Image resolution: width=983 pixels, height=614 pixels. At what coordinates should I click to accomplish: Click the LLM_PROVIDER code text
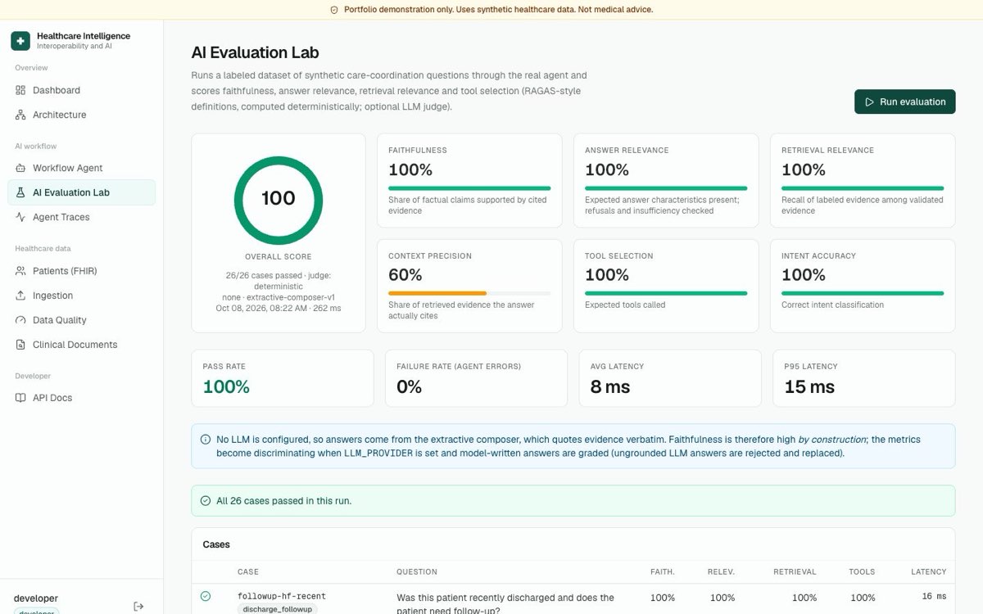[378, 453]
